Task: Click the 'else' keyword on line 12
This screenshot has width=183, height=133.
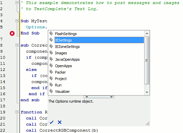Action: [31, 70]
